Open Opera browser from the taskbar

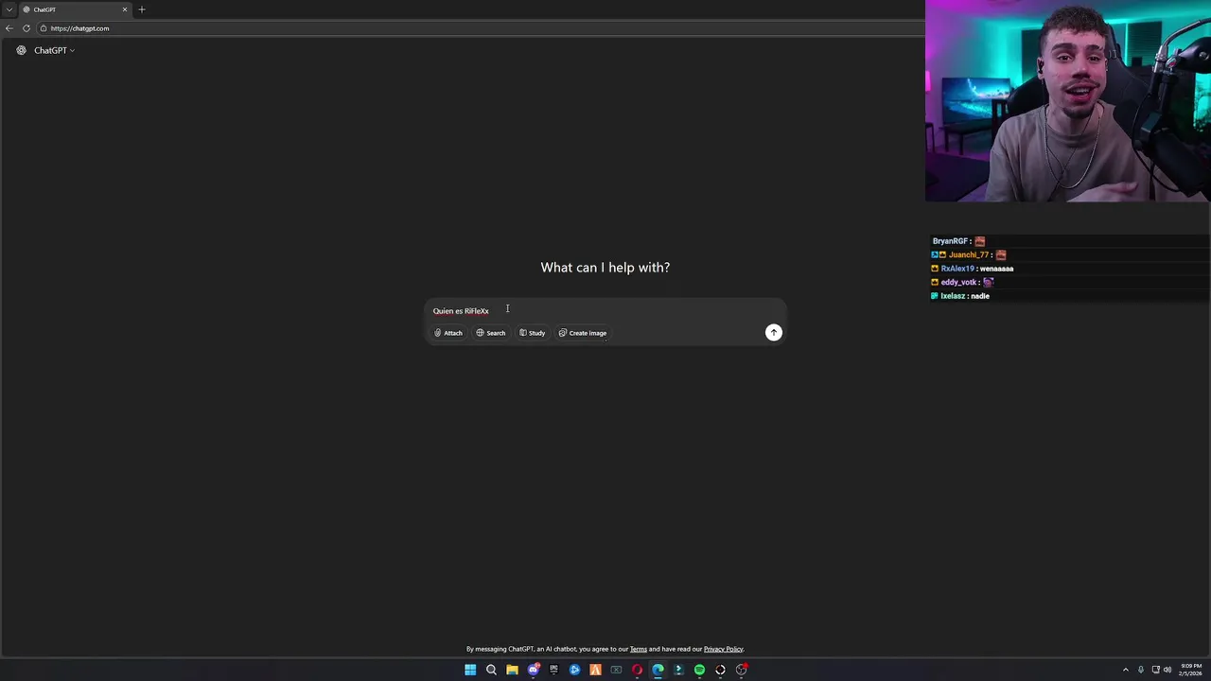[x=637, y=670]
